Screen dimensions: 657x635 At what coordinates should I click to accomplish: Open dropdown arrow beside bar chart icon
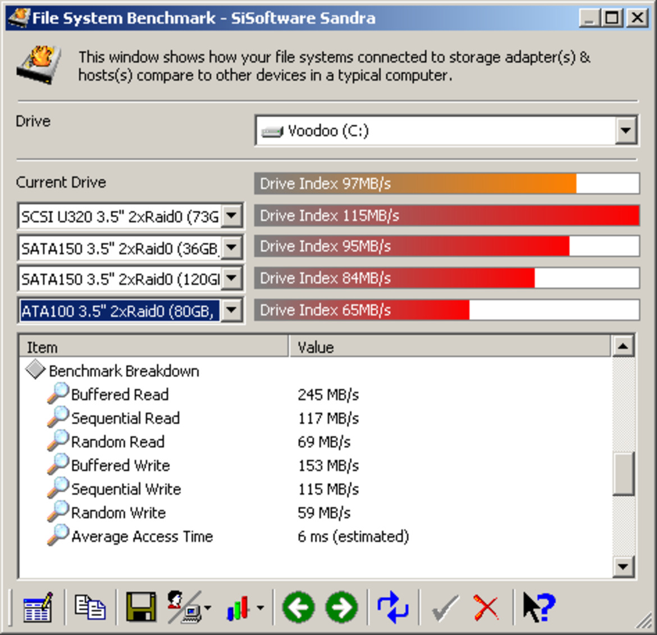(x=260, y=607)
